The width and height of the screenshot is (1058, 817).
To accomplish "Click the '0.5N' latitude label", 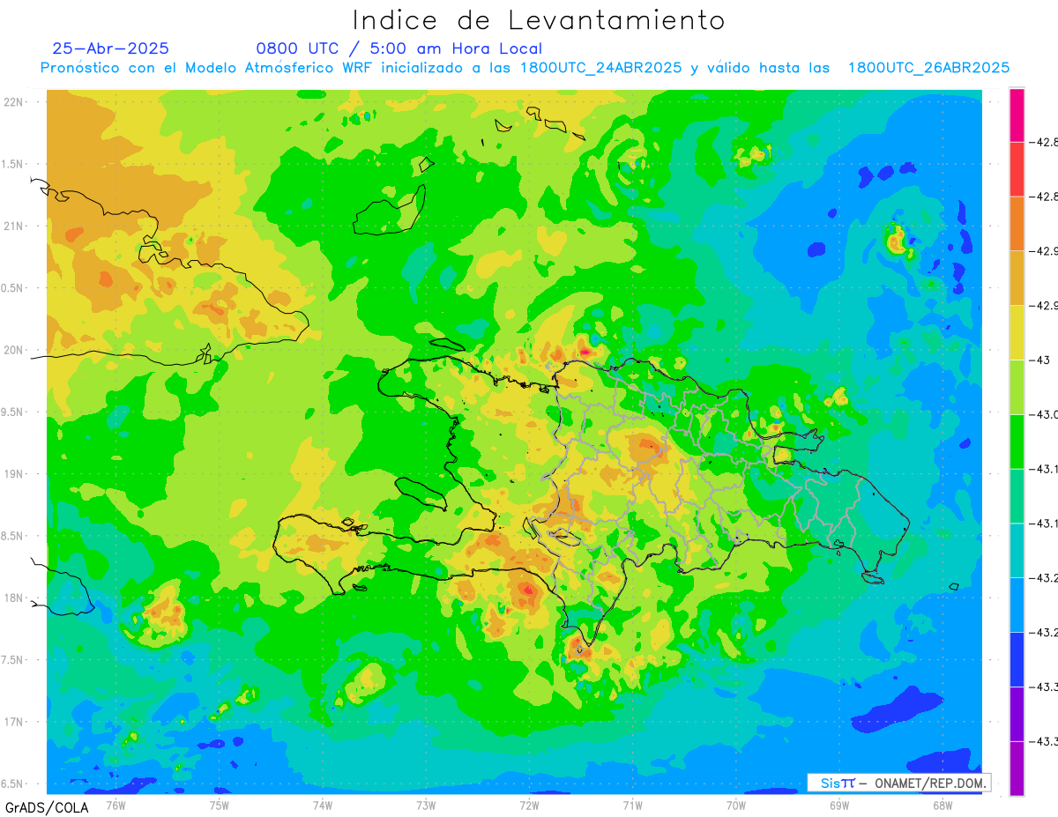I will (13, 288).
